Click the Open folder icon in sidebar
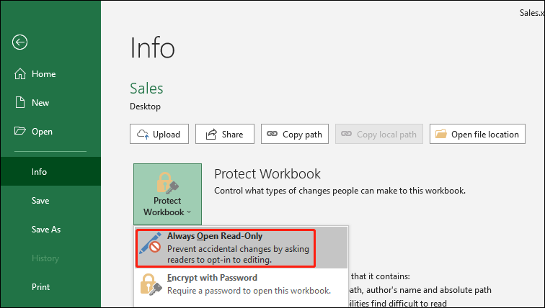 (x=19, y=132)
